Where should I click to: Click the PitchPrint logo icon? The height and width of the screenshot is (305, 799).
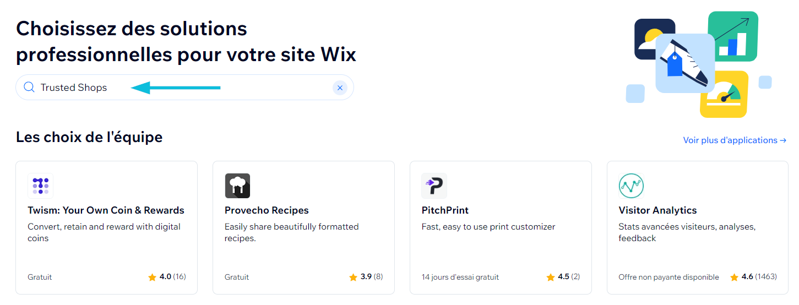click(x=434, y=186)
